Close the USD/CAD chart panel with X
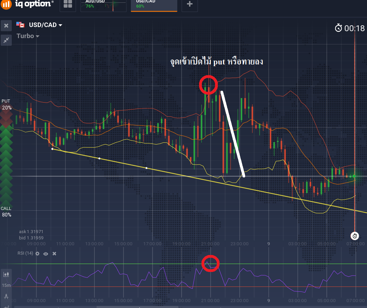This screenshot has width=367, height=308. pyautogui.click(x=6, y=26)
